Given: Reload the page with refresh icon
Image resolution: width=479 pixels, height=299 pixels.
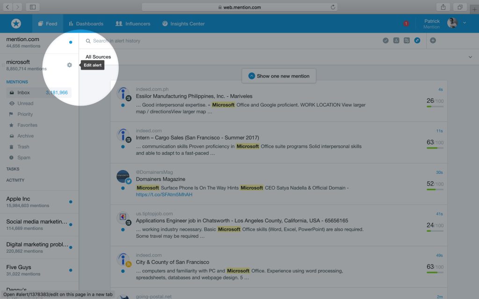Looking at the screenshot, I should coord(333,7).
